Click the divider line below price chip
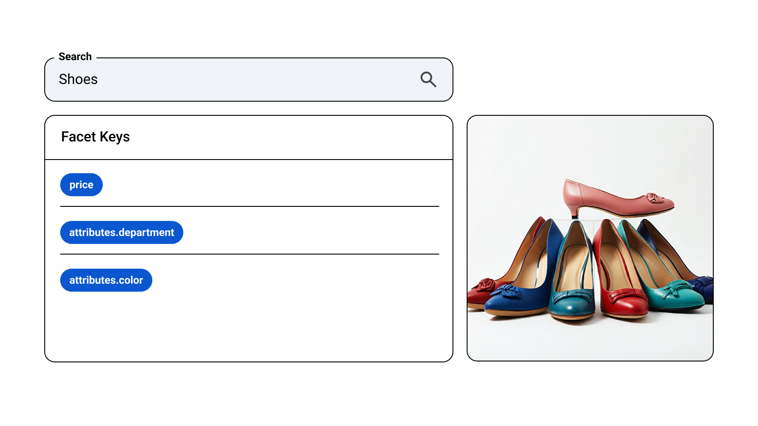The height and width of the screenshot is (426, 758). tap(249, 206)
